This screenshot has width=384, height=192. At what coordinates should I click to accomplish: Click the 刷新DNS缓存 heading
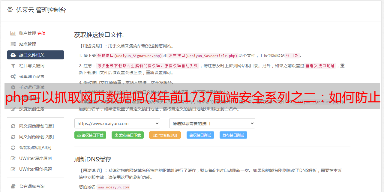pos(93,159)
